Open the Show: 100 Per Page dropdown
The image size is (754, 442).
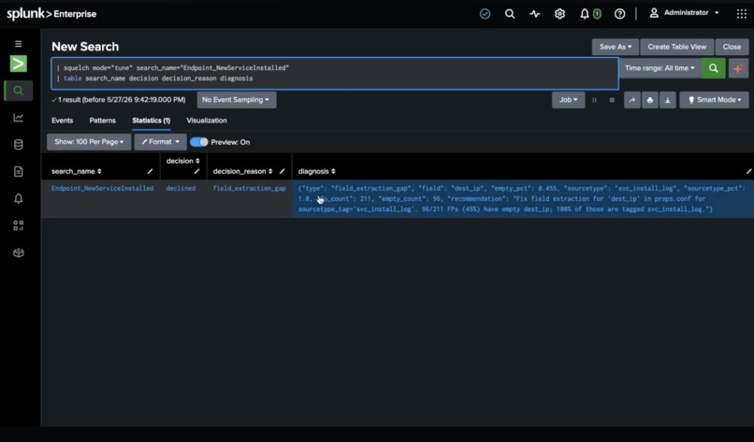[x=89, y=142]
